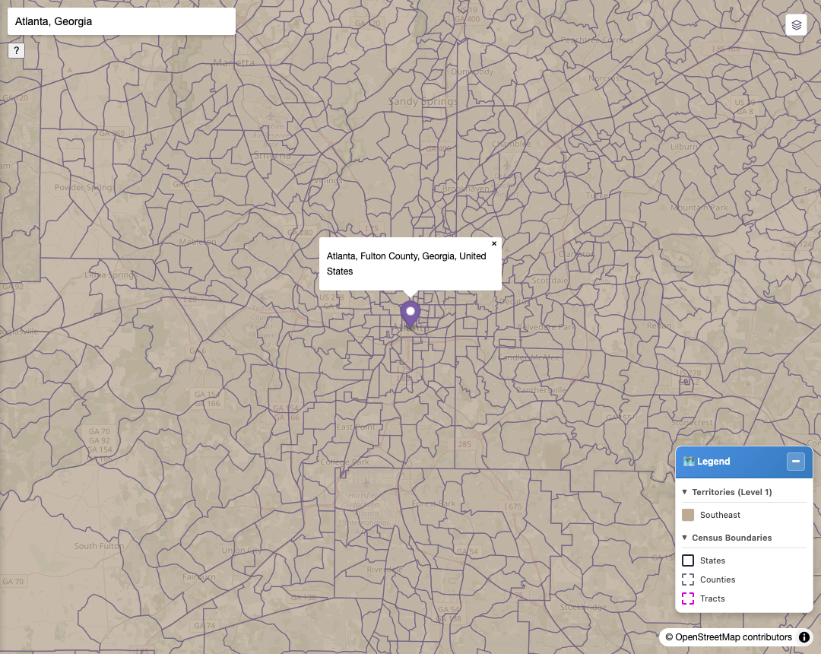Click the Counties legend label
This screenshot has height=654, width=821.
[x=718, y=579]
